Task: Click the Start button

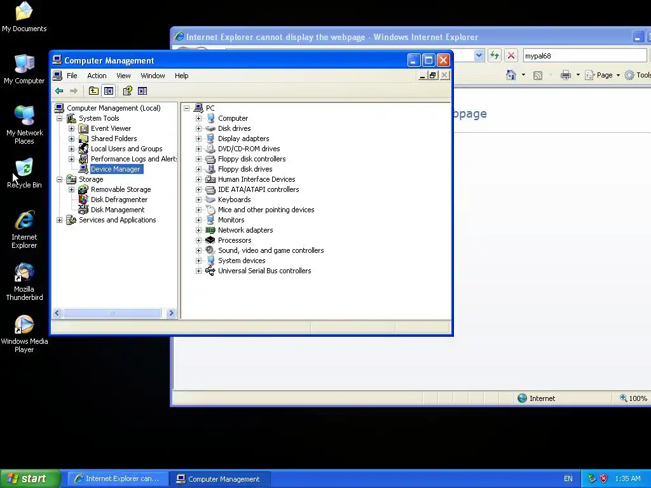Action: click(31, 478)
